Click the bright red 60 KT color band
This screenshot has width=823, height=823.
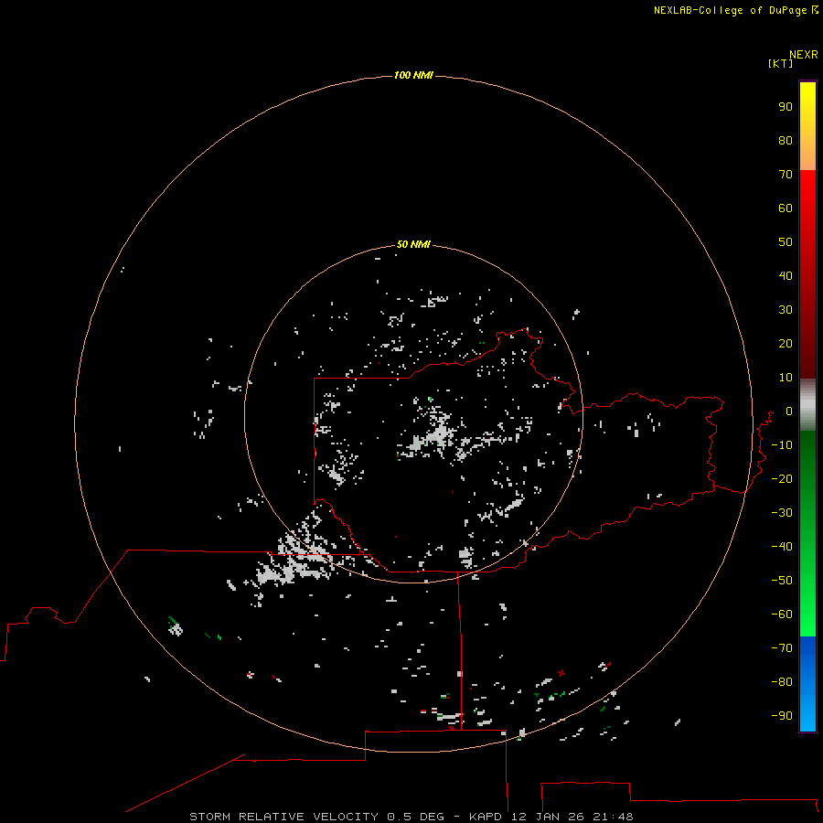click(x=807, y=208)
